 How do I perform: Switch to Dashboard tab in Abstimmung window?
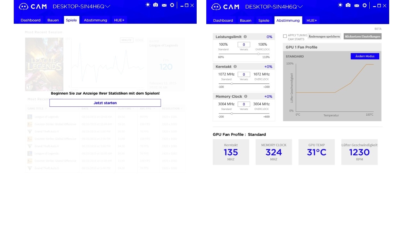(x=223, y=20)
